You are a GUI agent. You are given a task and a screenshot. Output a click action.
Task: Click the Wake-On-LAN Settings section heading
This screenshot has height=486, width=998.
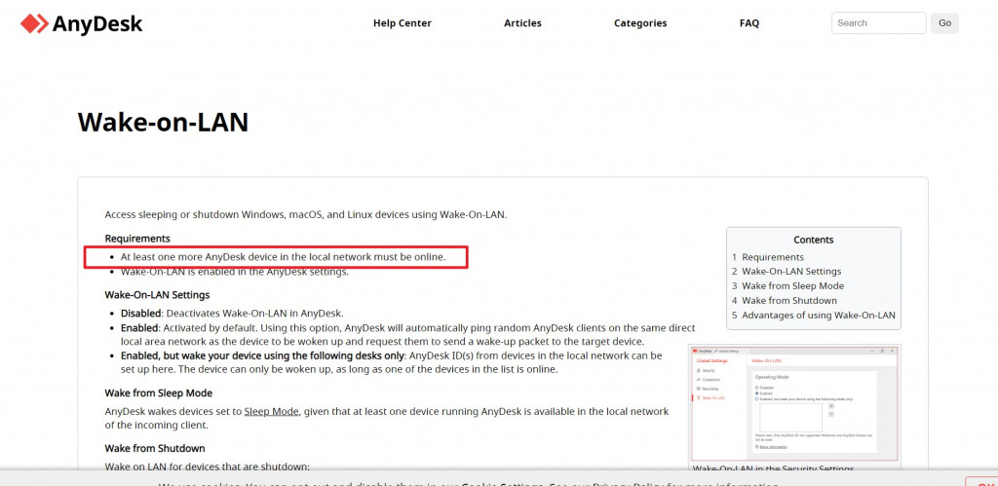click(157, 295)
